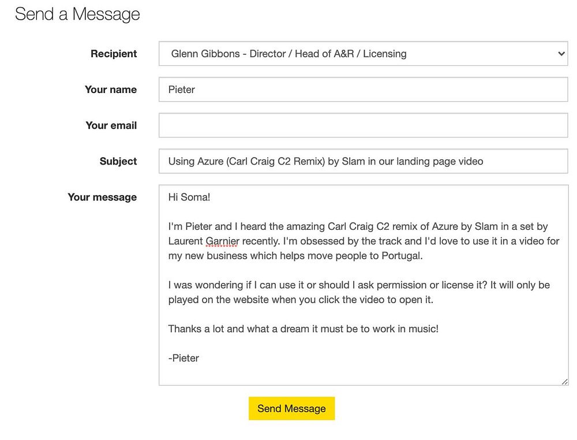Click the Recipient dropdown chevron arrow

561,54
